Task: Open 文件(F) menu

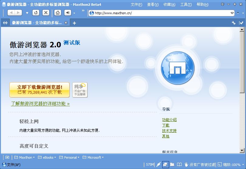Action: coord(136,5)
